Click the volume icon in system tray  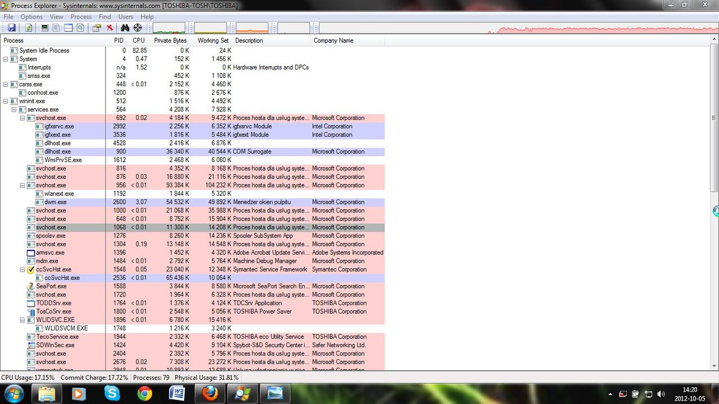[x=661, y=394]
